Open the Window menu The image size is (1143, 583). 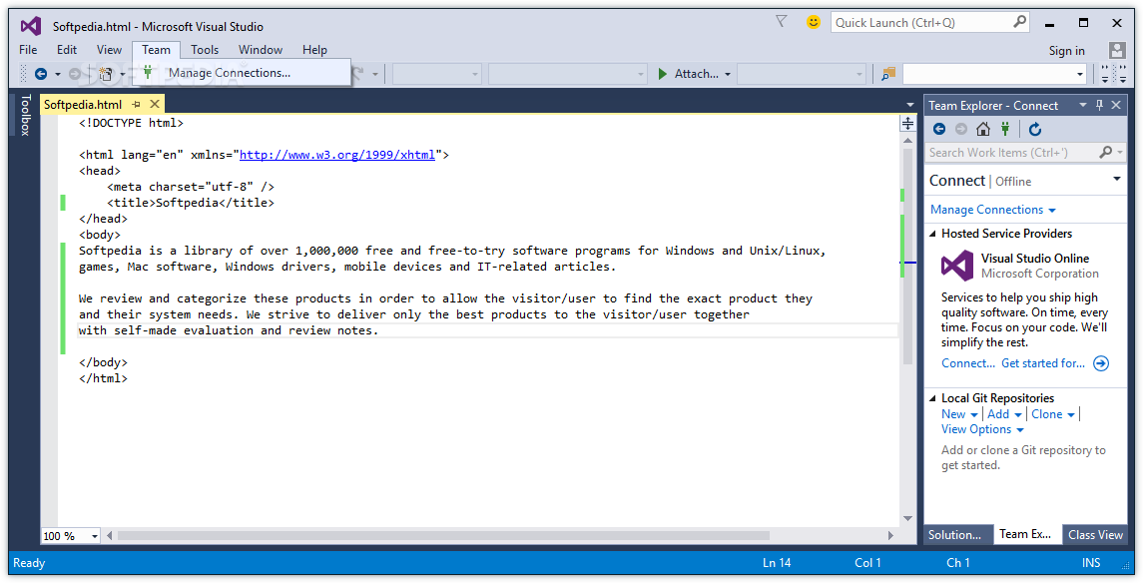(x=261, y=50)
